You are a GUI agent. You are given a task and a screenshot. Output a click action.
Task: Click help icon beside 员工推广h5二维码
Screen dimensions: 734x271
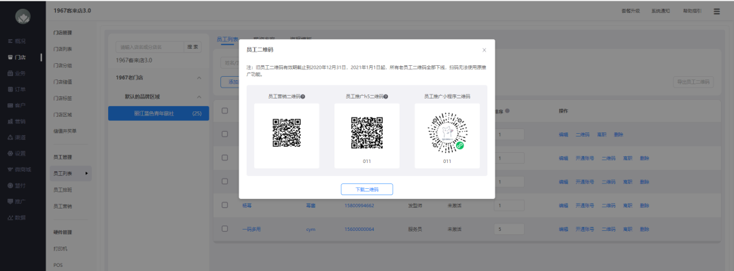coord(386,96)
